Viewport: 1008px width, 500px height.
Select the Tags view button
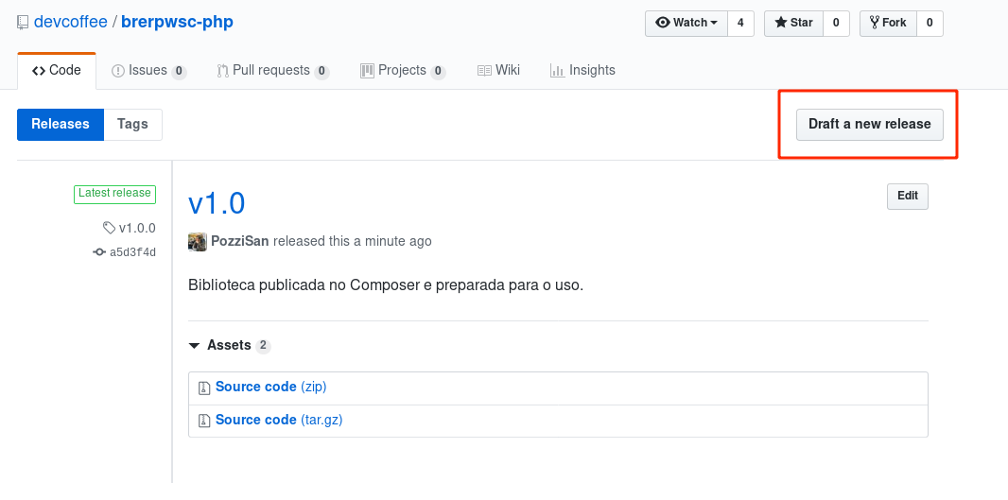(x=132, y=124)
